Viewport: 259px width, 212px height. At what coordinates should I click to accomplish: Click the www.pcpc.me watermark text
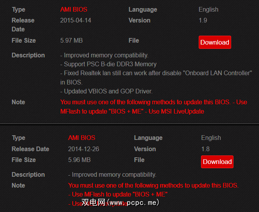click(x=121, y=203)
